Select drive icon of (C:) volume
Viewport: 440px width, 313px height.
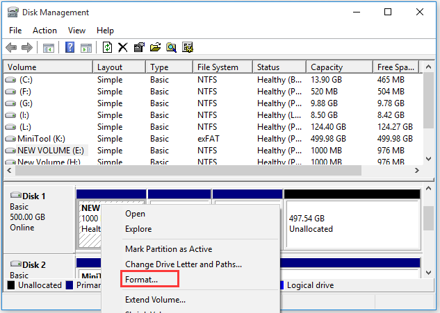10,80
